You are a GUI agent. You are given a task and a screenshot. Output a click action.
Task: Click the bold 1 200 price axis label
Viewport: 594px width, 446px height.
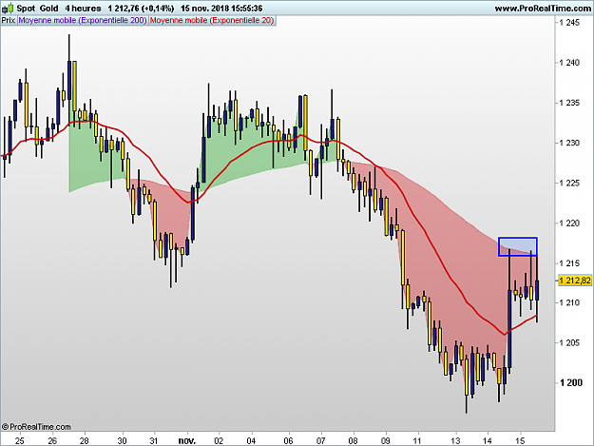tap(571, 382)
